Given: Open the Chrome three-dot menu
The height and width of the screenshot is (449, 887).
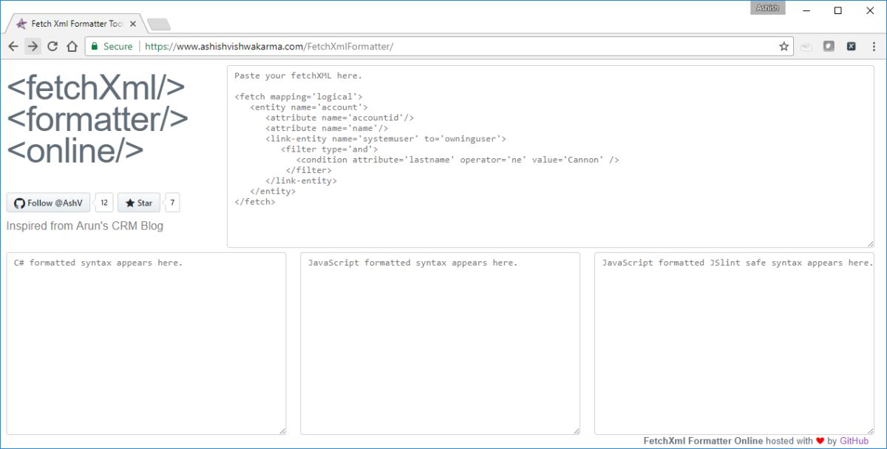Looking at the screenshot, I should click(874, 46).
